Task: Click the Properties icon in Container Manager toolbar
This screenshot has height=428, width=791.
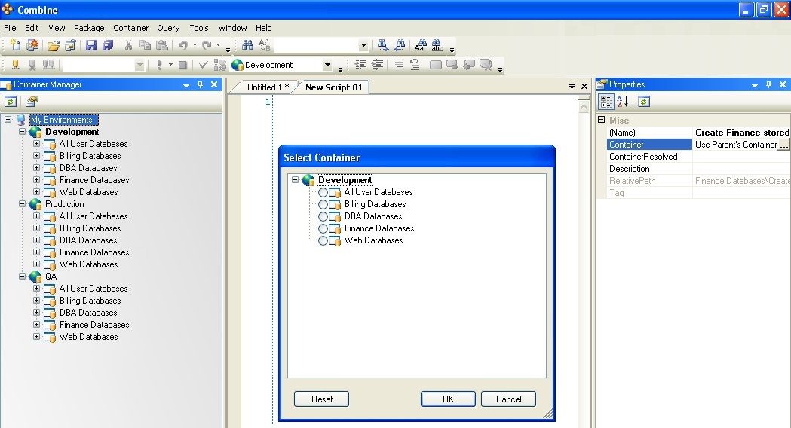Action: tap(31, 102)
